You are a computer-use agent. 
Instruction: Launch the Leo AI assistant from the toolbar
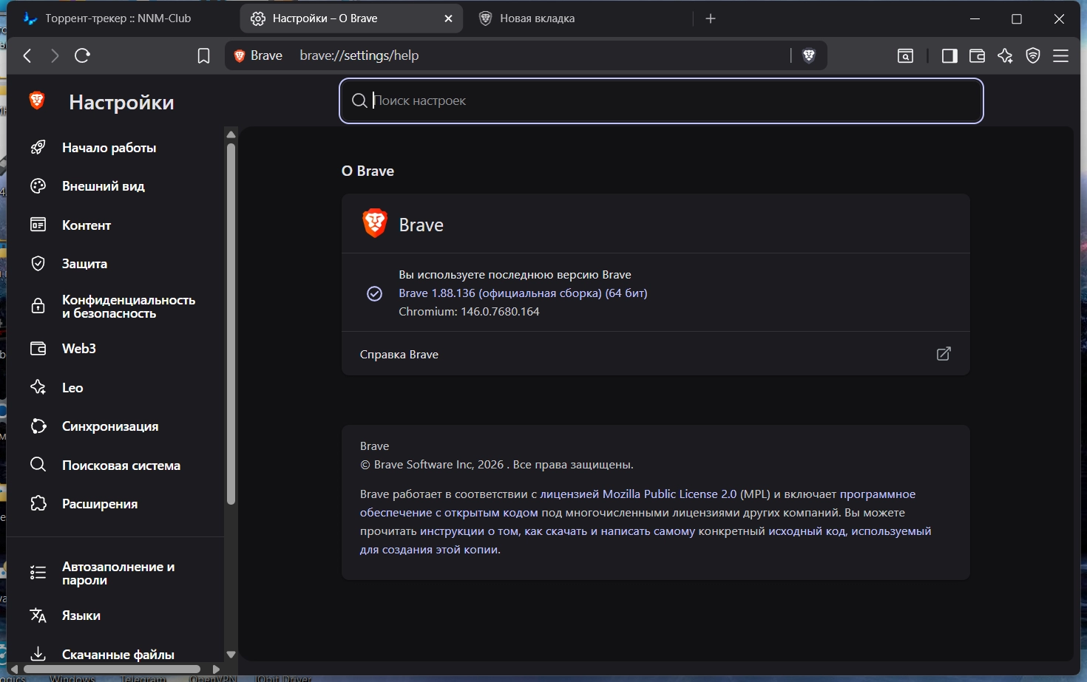coord(1005,56)
